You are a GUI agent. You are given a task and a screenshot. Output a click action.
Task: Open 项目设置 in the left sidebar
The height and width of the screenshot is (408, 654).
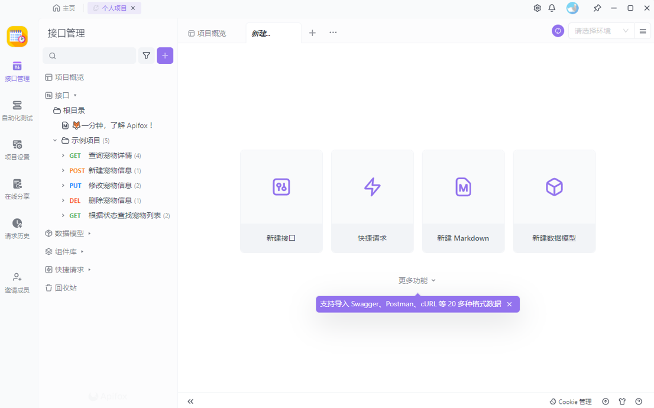17,150
